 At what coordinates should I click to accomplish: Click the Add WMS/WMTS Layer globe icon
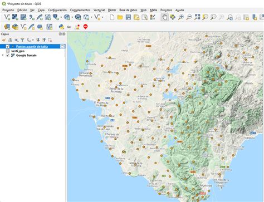[x=67, y=17]
